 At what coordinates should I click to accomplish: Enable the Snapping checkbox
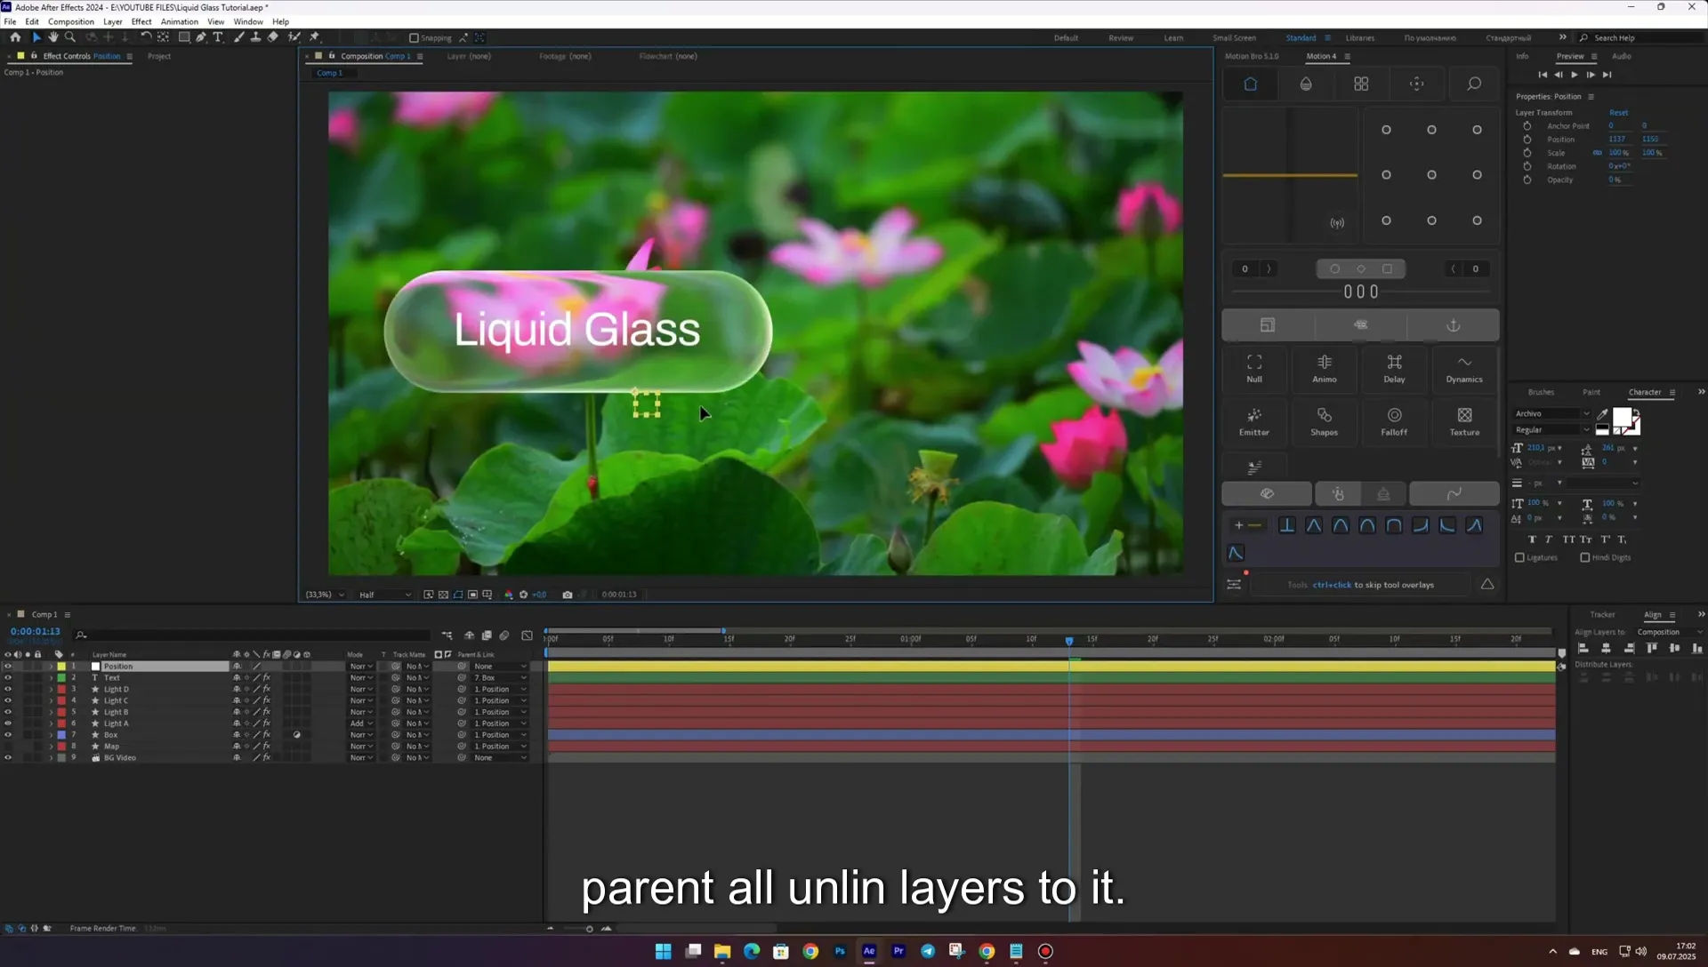pos(414,38)
